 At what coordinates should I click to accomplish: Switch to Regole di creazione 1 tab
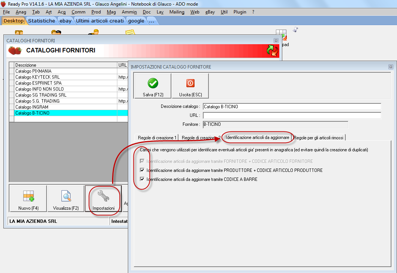pyautogui.click(x=157, y=138)
